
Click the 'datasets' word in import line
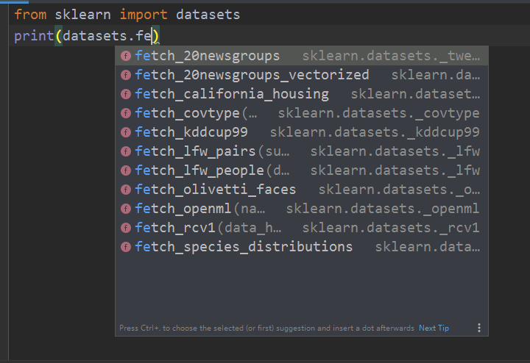208,15
